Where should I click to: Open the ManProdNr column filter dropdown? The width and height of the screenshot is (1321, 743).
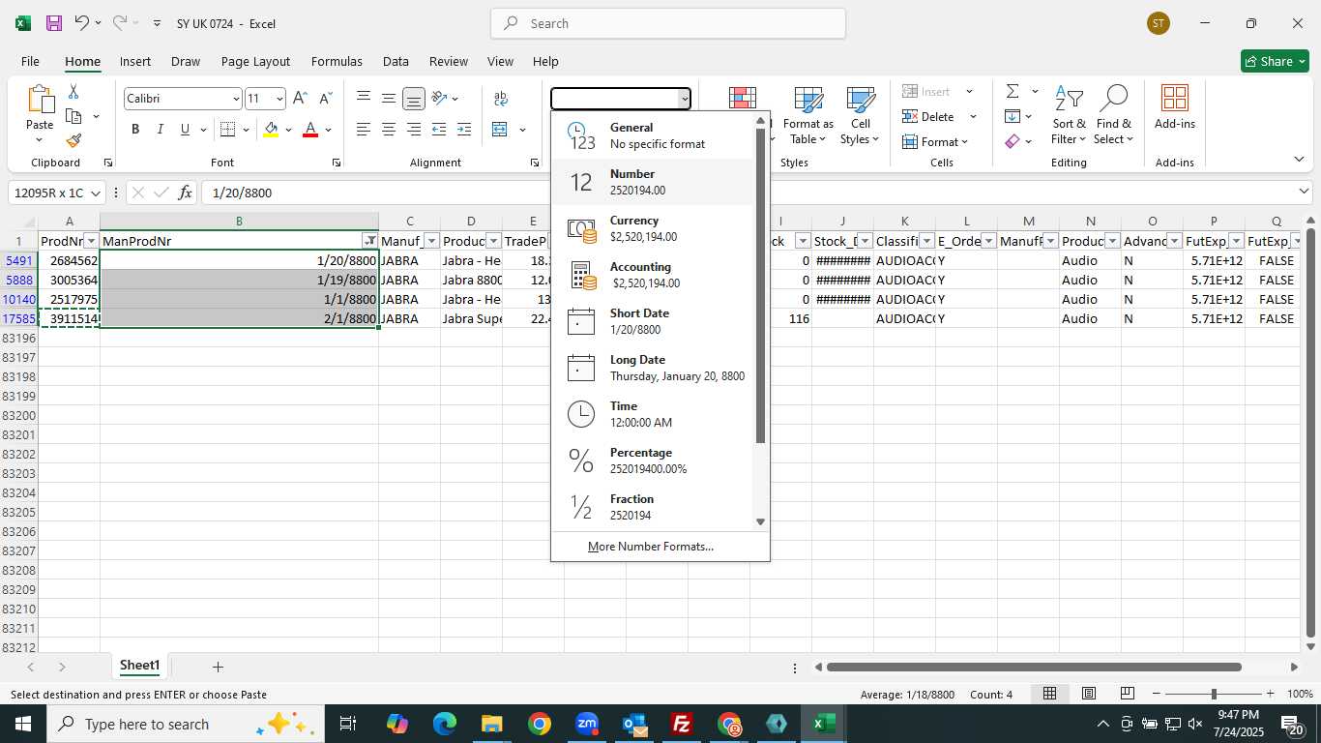coord(369,241)
